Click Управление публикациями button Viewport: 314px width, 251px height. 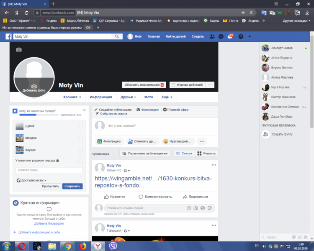point(145,154)
